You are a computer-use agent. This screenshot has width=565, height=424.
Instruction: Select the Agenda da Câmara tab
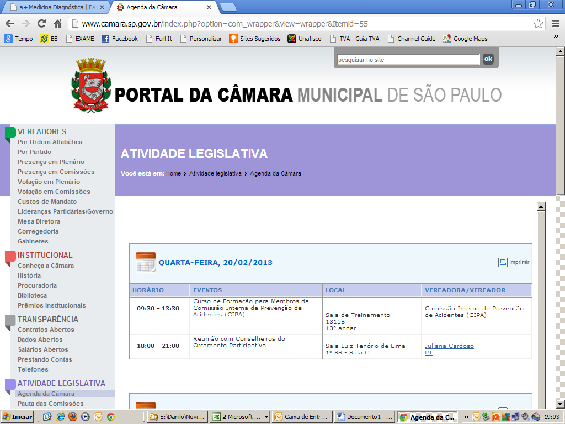click(x=164, y=7)
